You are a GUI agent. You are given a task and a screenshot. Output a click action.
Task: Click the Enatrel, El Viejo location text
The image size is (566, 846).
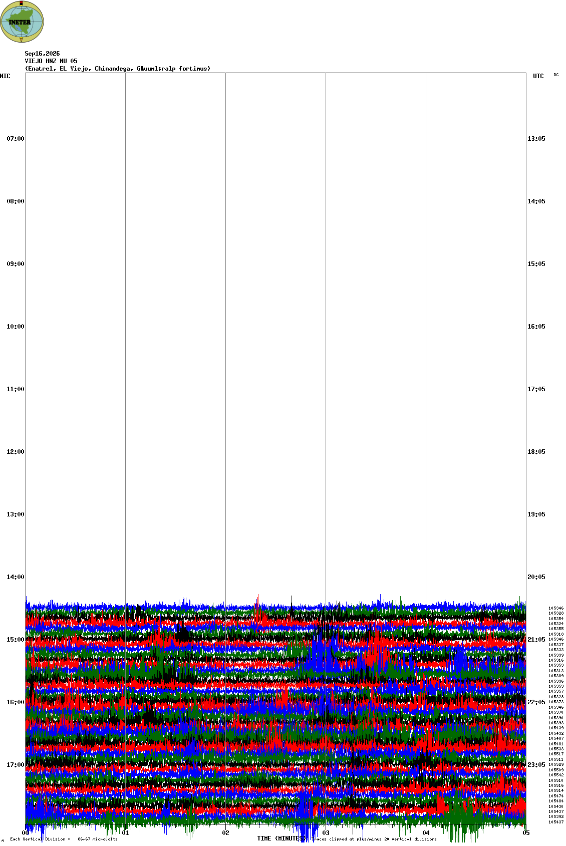click(x=118, y=69)
